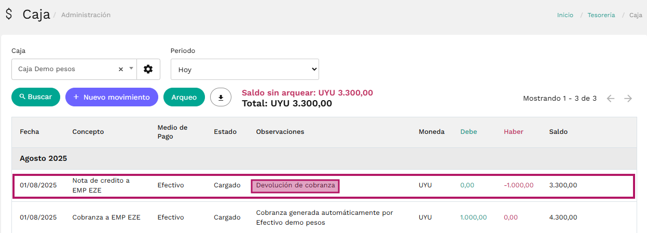Open the Arqueo button
Image resolution: width=647 pixels, height=233 pixels.
pos(184,97)
